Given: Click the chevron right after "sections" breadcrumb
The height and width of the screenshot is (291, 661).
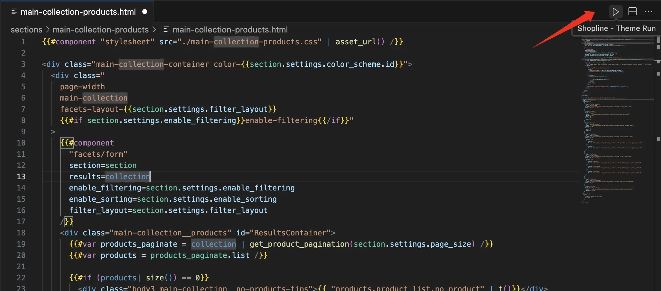Looking at the screenshot, I should (48, 30).
